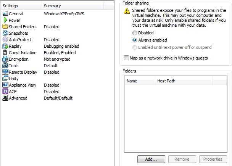Choose the Disabled folder sharing option
232x166 pixels.
(134, 33)
